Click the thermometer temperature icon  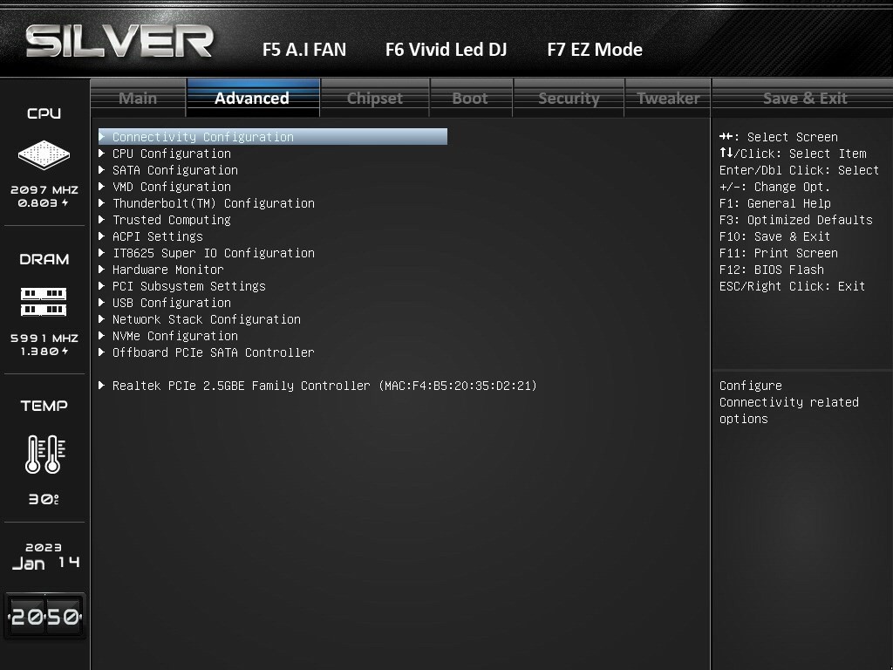click(45, 454)
